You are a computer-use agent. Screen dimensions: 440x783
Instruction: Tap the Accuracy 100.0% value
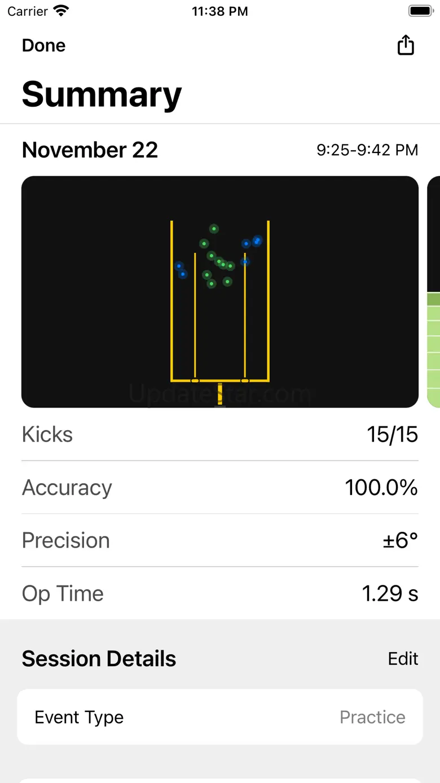[x=381, y=487]
